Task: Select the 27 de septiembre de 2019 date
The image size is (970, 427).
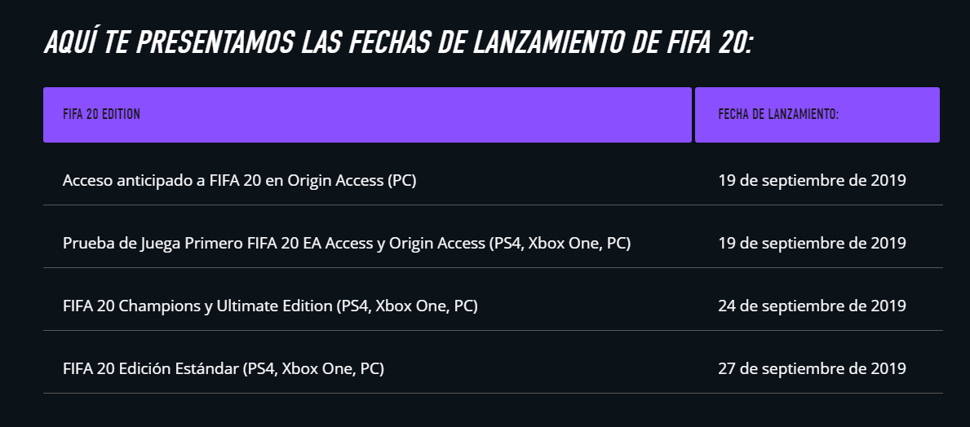Action: pyautogui.click(x=812, y=369)
